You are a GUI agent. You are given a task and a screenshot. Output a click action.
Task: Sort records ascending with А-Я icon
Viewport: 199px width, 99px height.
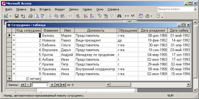click(85, 16)
